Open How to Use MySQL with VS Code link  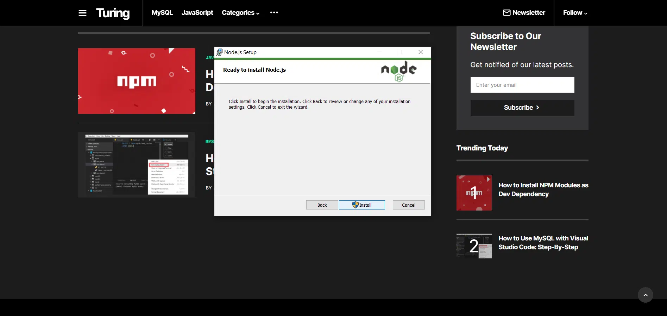pyautogui.click(x=543, y=243)
